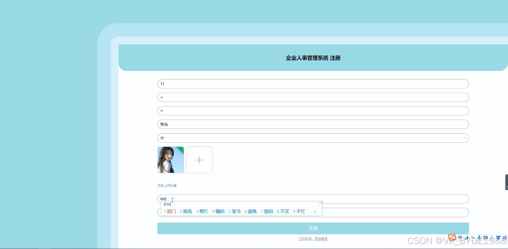Select candidate 2 报名
Viewport: 508px width, 249px height.
click(x=186, y=212)
